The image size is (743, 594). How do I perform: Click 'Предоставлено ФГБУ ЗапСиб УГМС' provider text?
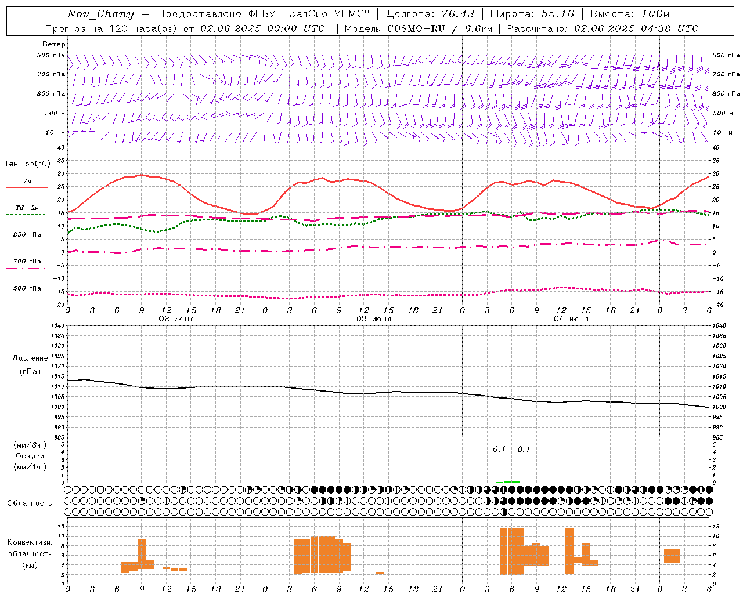point(264,14)
